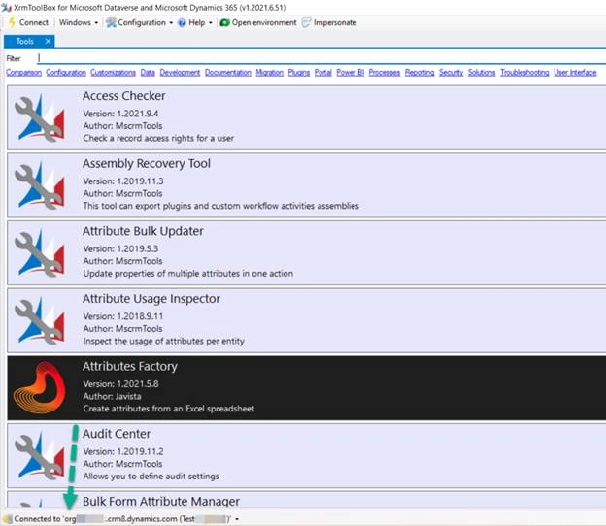Filter tools by Configuration category link
The width and height of the screenshot is (606, 526).
pos(66,73)
